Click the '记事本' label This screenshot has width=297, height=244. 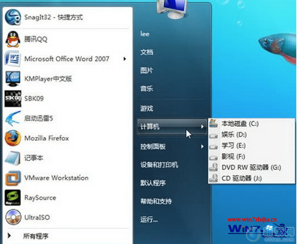tap(34, 158)
